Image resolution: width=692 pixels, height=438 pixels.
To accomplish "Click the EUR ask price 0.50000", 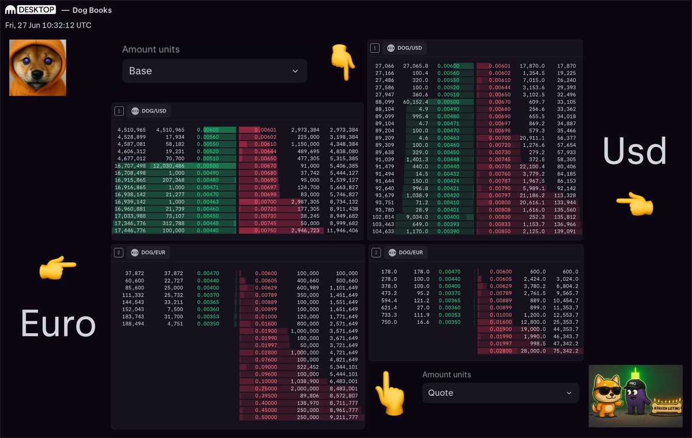I will coord(266,417).
